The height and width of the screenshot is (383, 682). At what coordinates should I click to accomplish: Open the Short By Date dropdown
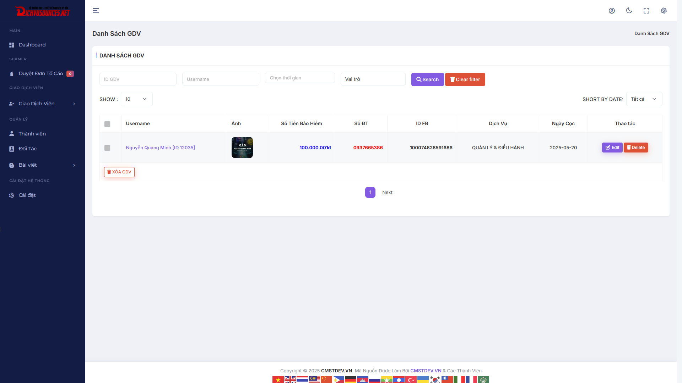(644, 99)
